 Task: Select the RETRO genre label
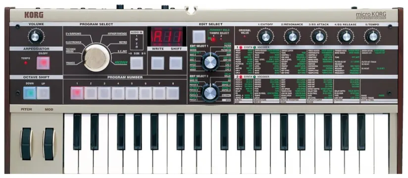click(x=123, y=42)
